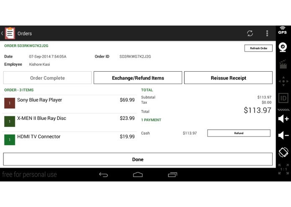This screenshot has height=207, width=291.
Task: Click the Order Complete button
Action: 47,78
